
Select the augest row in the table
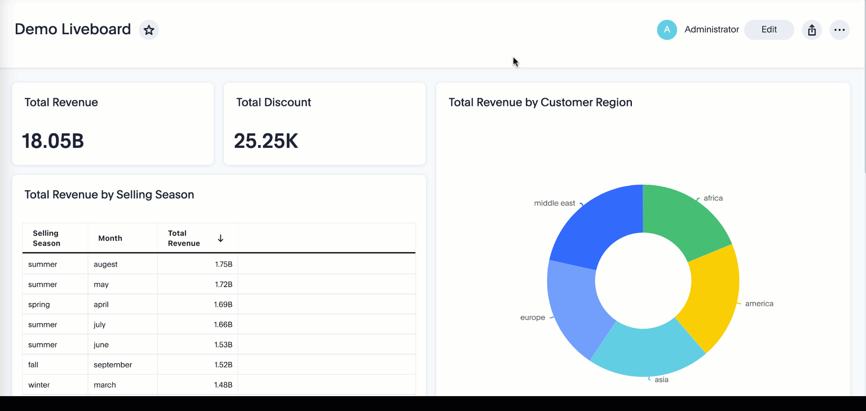tap(106, 265)
